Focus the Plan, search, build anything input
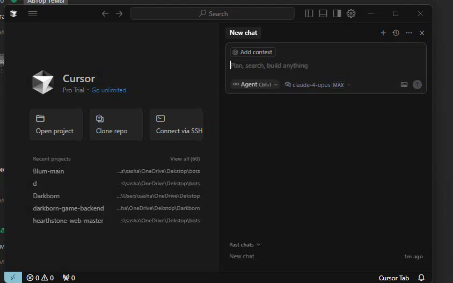The width and height of the screenshot is (453, 283). coord(326,66)
